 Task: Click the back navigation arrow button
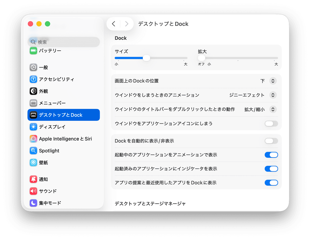pyautogui.click(x=114, y=24)
